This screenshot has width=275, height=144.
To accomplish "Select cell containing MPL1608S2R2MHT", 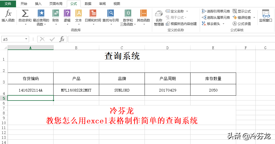I will click(76, 90).
